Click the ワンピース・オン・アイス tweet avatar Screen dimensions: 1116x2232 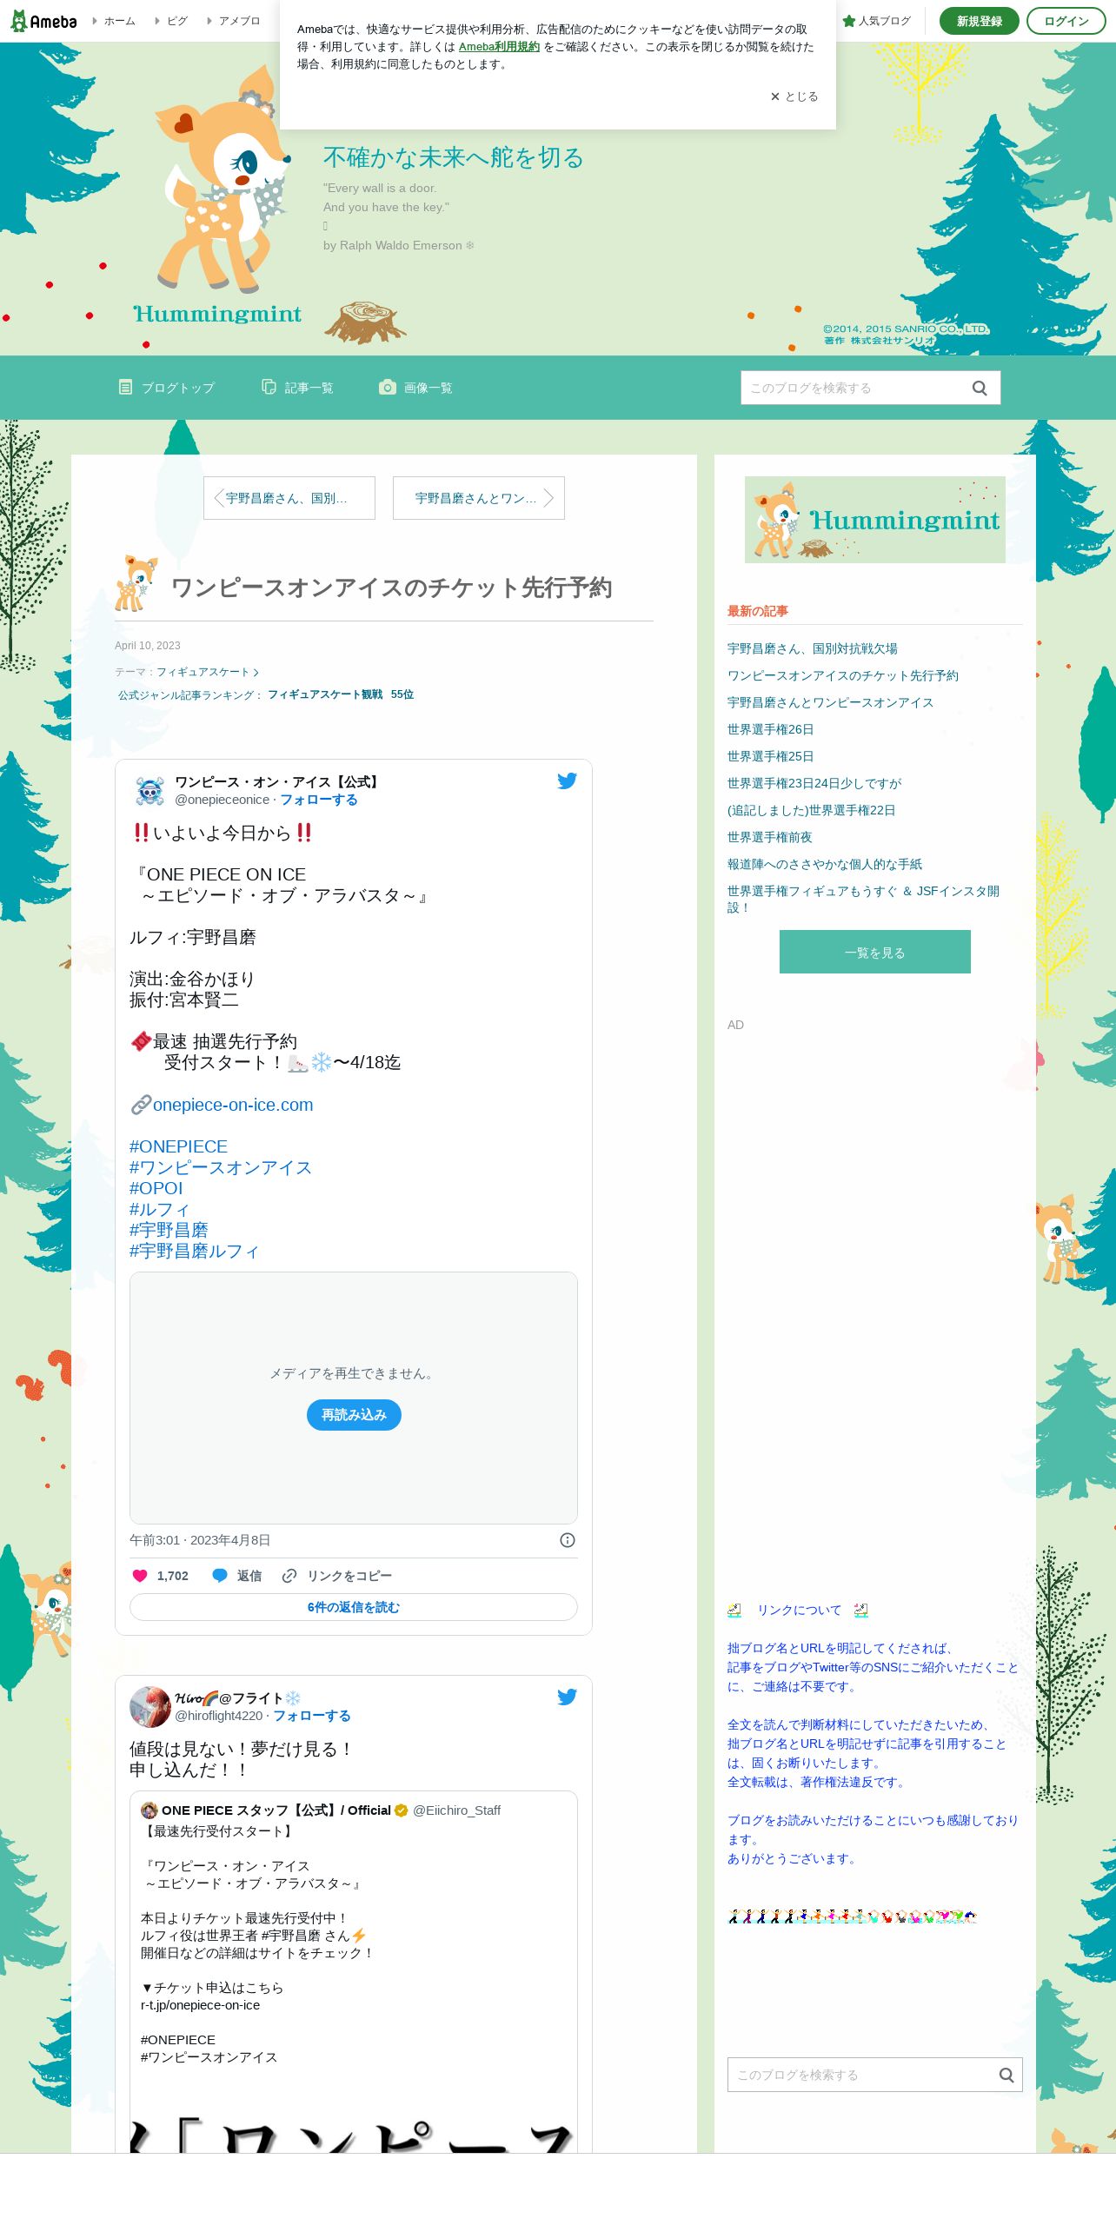pyautogui.click(x=150, y=791)
